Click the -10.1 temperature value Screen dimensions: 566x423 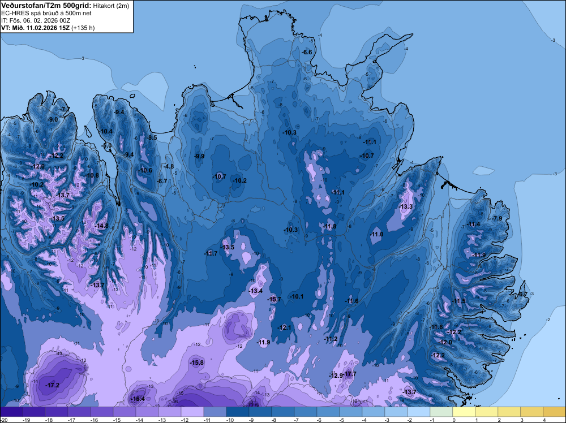coord(297,296)
